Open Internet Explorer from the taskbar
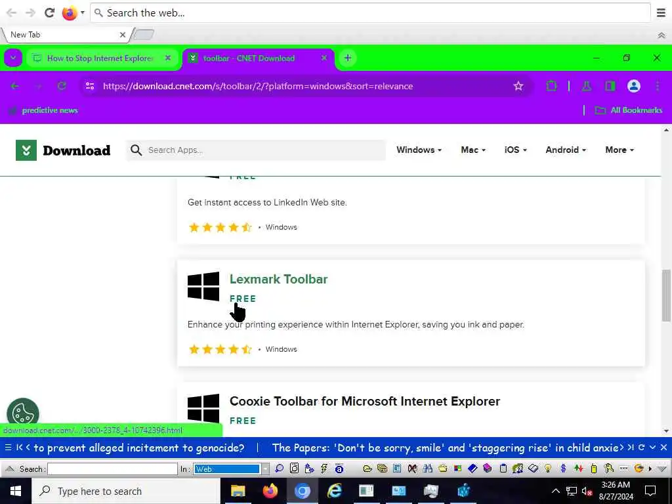 pyautogui.click(x=334, y=491)
